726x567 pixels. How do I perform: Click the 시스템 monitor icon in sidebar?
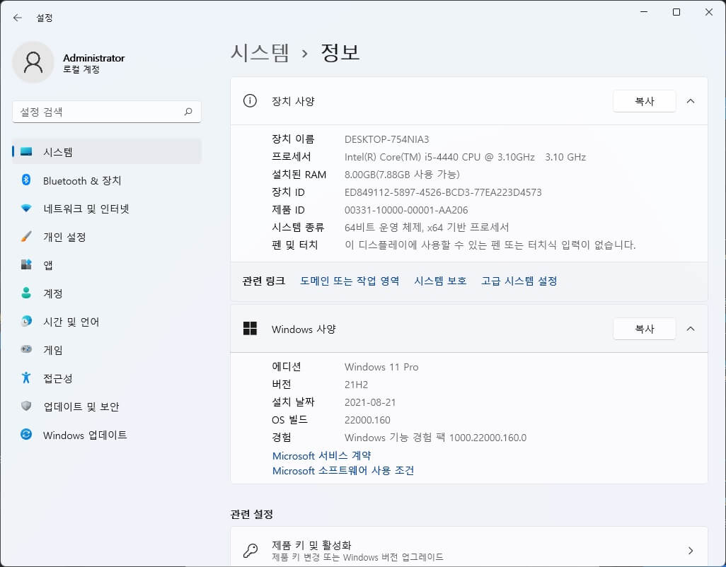pos(26,152)
